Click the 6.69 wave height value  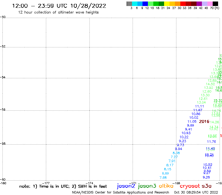coord(165,173)
